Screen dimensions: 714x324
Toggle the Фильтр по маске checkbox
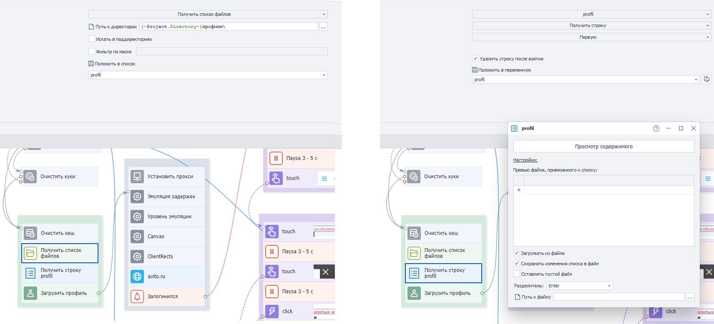pyautogui.click(x=92, y=51)
